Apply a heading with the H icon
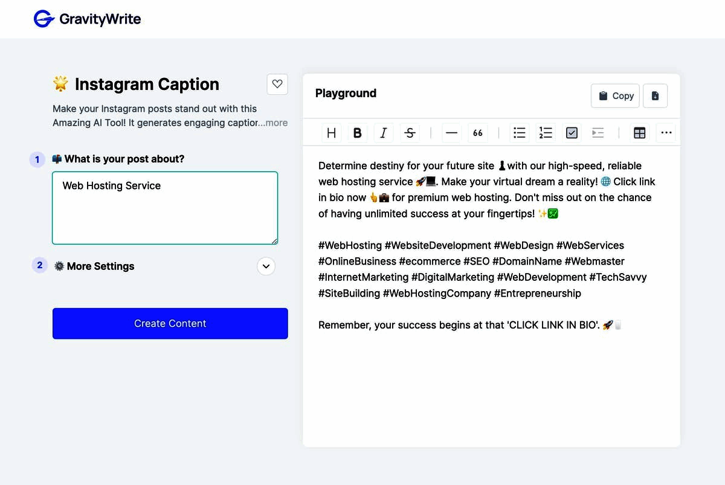The width and height of the screenshot is (725, 485). point(331,132)
